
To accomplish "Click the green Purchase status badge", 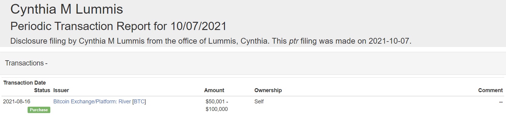I will pyautogui.click(x=39, y=110).
